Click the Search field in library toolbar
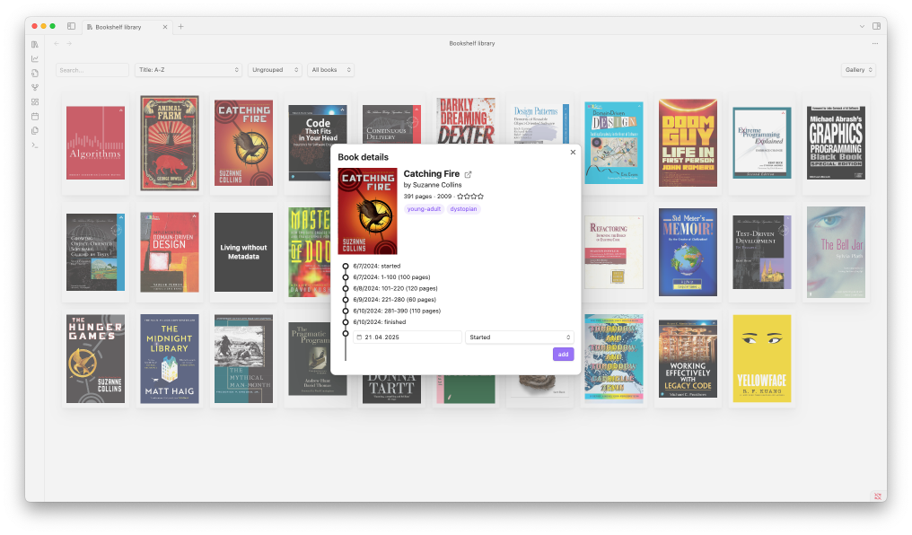The height and width of the screenshot is (535, 912). [92, 70]
